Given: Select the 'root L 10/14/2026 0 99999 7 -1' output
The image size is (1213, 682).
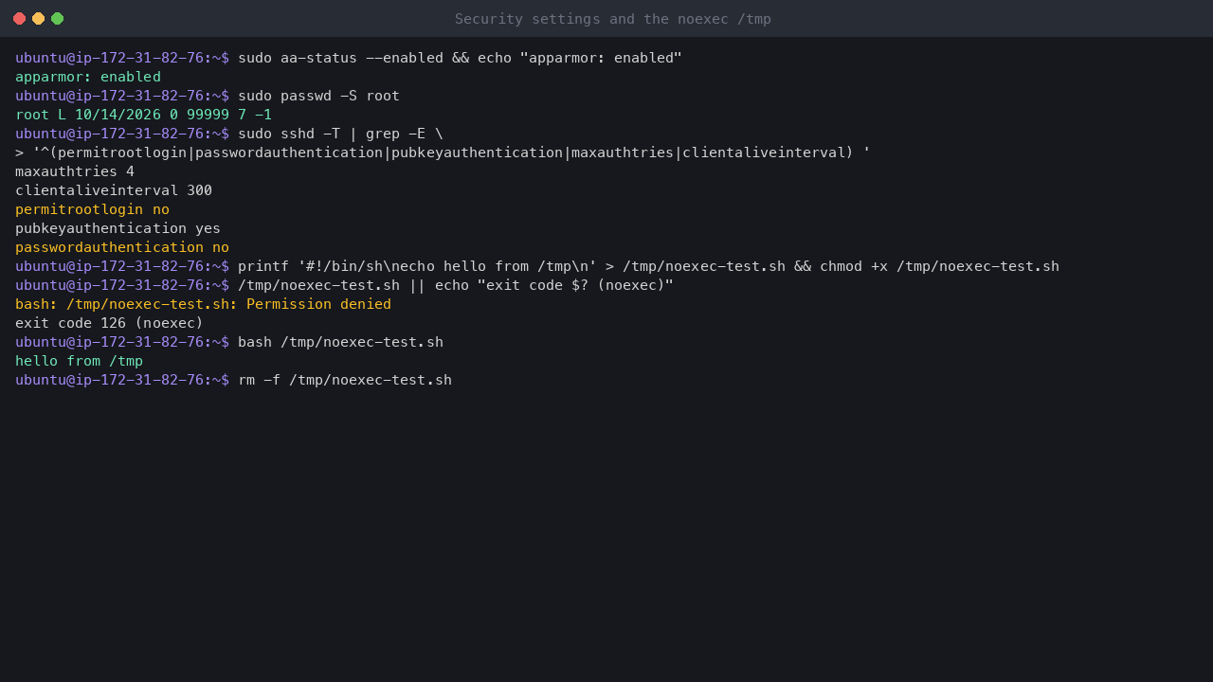Looking at the screenshot, I should click(x=143, y=115).
